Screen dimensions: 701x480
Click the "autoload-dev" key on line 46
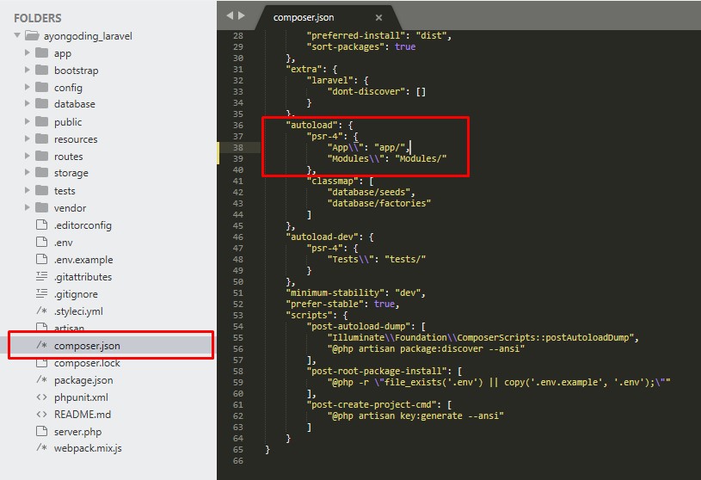[324, 237]
